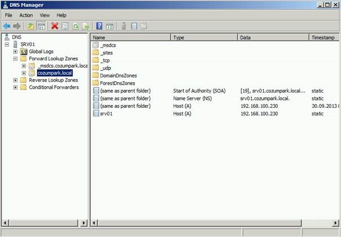Select the Start of Authority (SOA) record
This screenshot has height=237, width=341.
(215, 91)
